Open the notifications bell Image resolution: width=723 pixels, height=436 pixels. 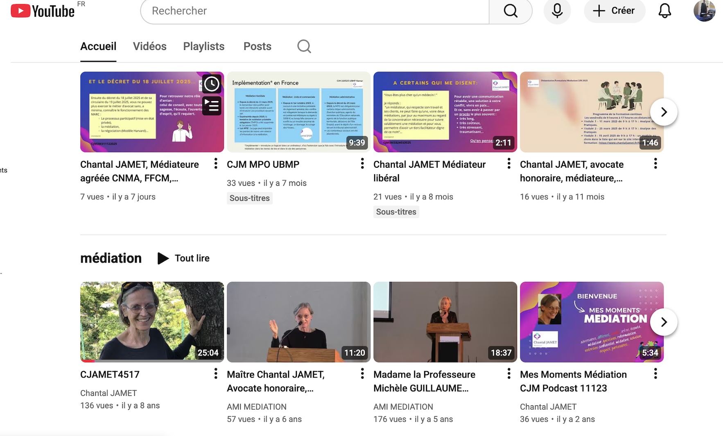(664, 11)
